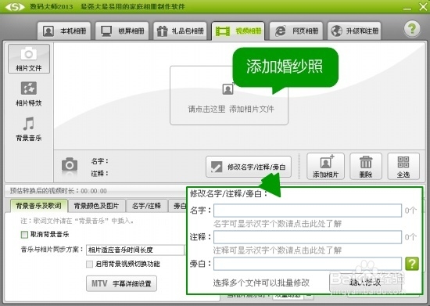Select the 视频相册 tab

click(238, 31)
